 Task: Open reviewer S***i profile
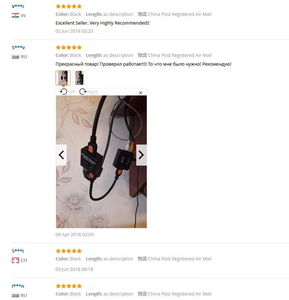tap(18, 251)
